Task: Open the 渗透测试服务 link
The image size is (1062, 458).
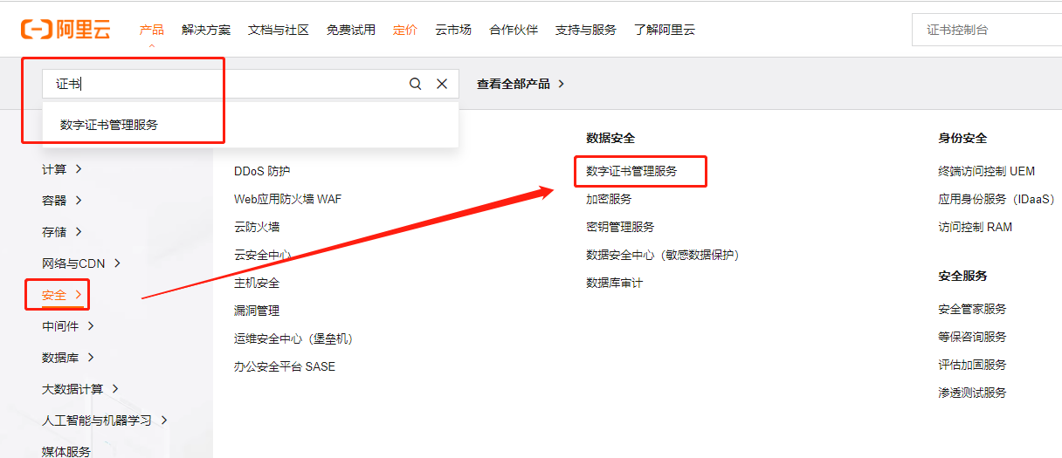Action: pyautogui.click(x=972, y=393)
